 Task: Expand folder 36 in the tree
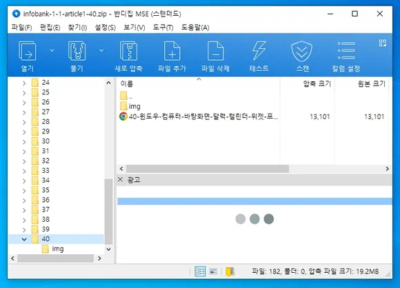pyautogui.click(x=24, y=200)
